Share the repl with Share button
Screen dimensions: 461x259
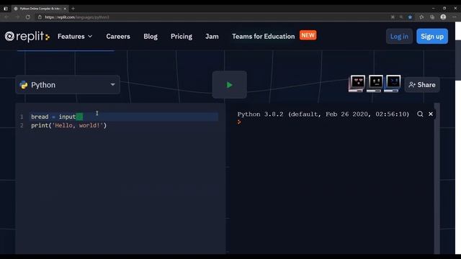click(x=422, y=85)
